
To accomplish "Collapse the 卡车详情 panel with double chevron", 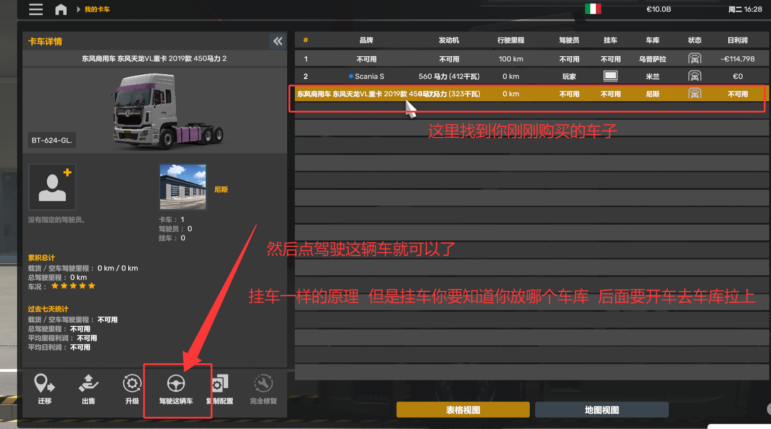I will coord(278,41).
